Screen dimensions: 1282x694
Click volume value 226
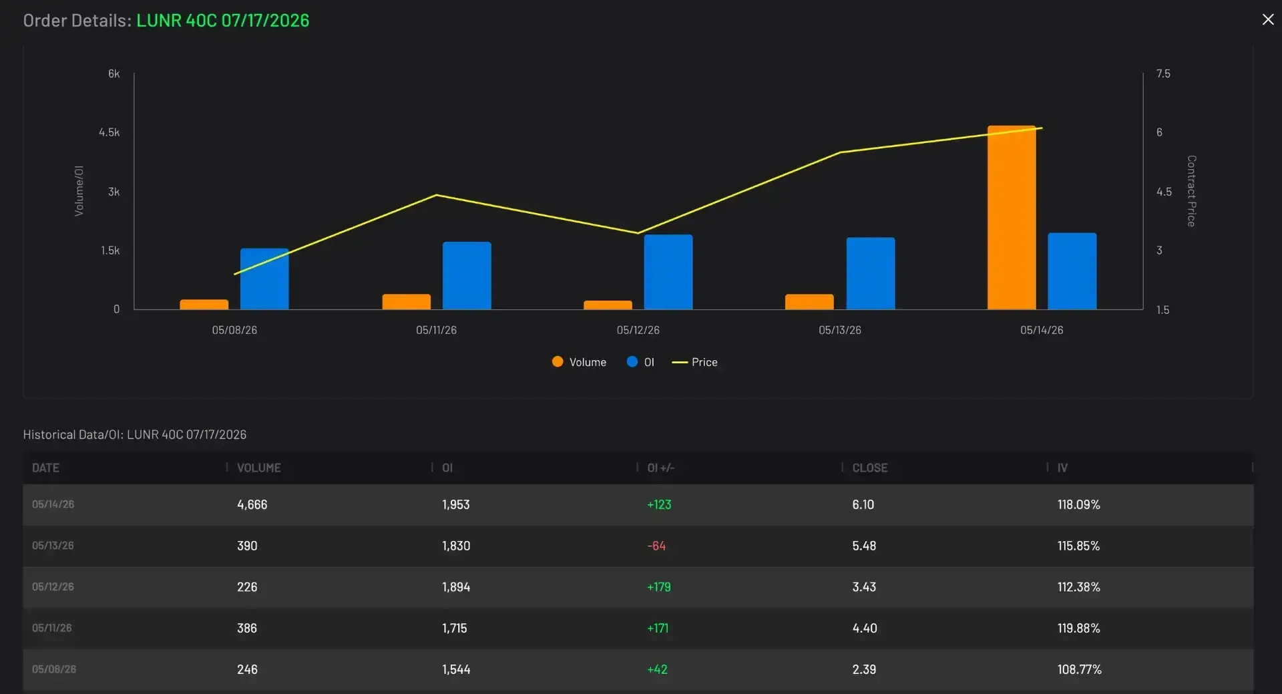pos(247,587)
